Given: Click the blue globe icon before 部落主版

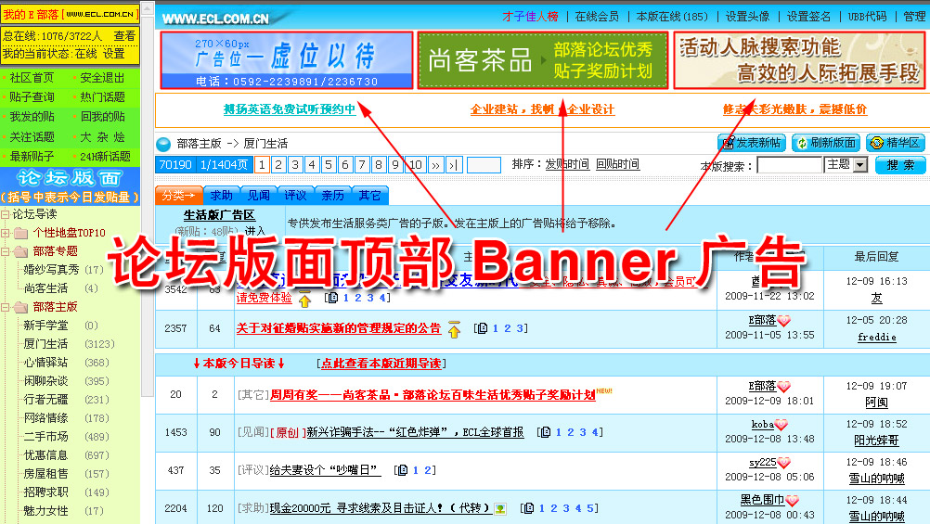Looking at the screenshot, I should point(163,144).
